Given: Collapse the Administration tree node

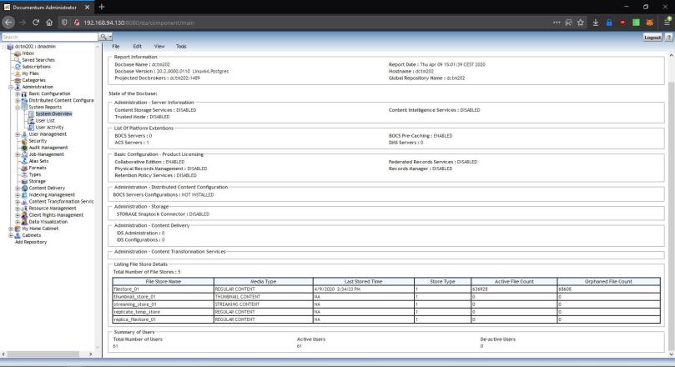Looking at the screenshot, I should tap(11, 87).
